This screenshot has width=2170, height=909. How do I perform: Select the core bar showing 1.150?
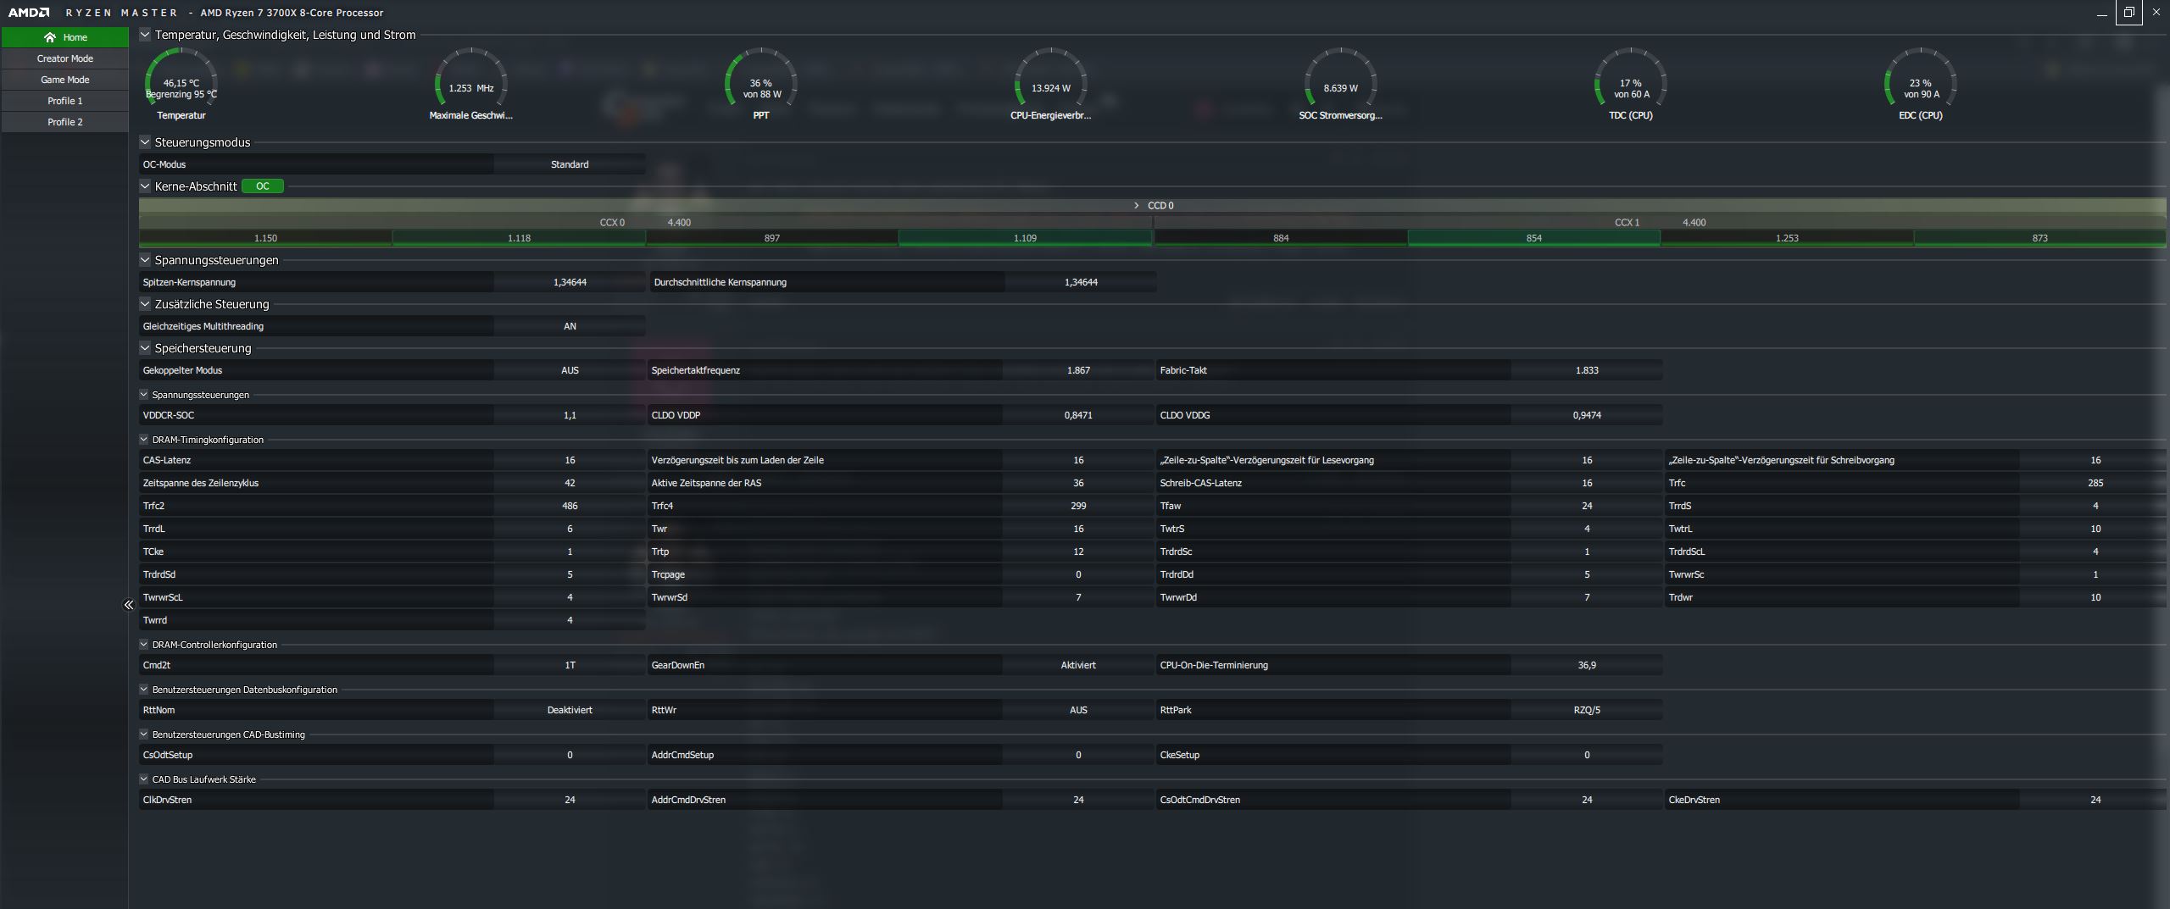tap(265, 239)
